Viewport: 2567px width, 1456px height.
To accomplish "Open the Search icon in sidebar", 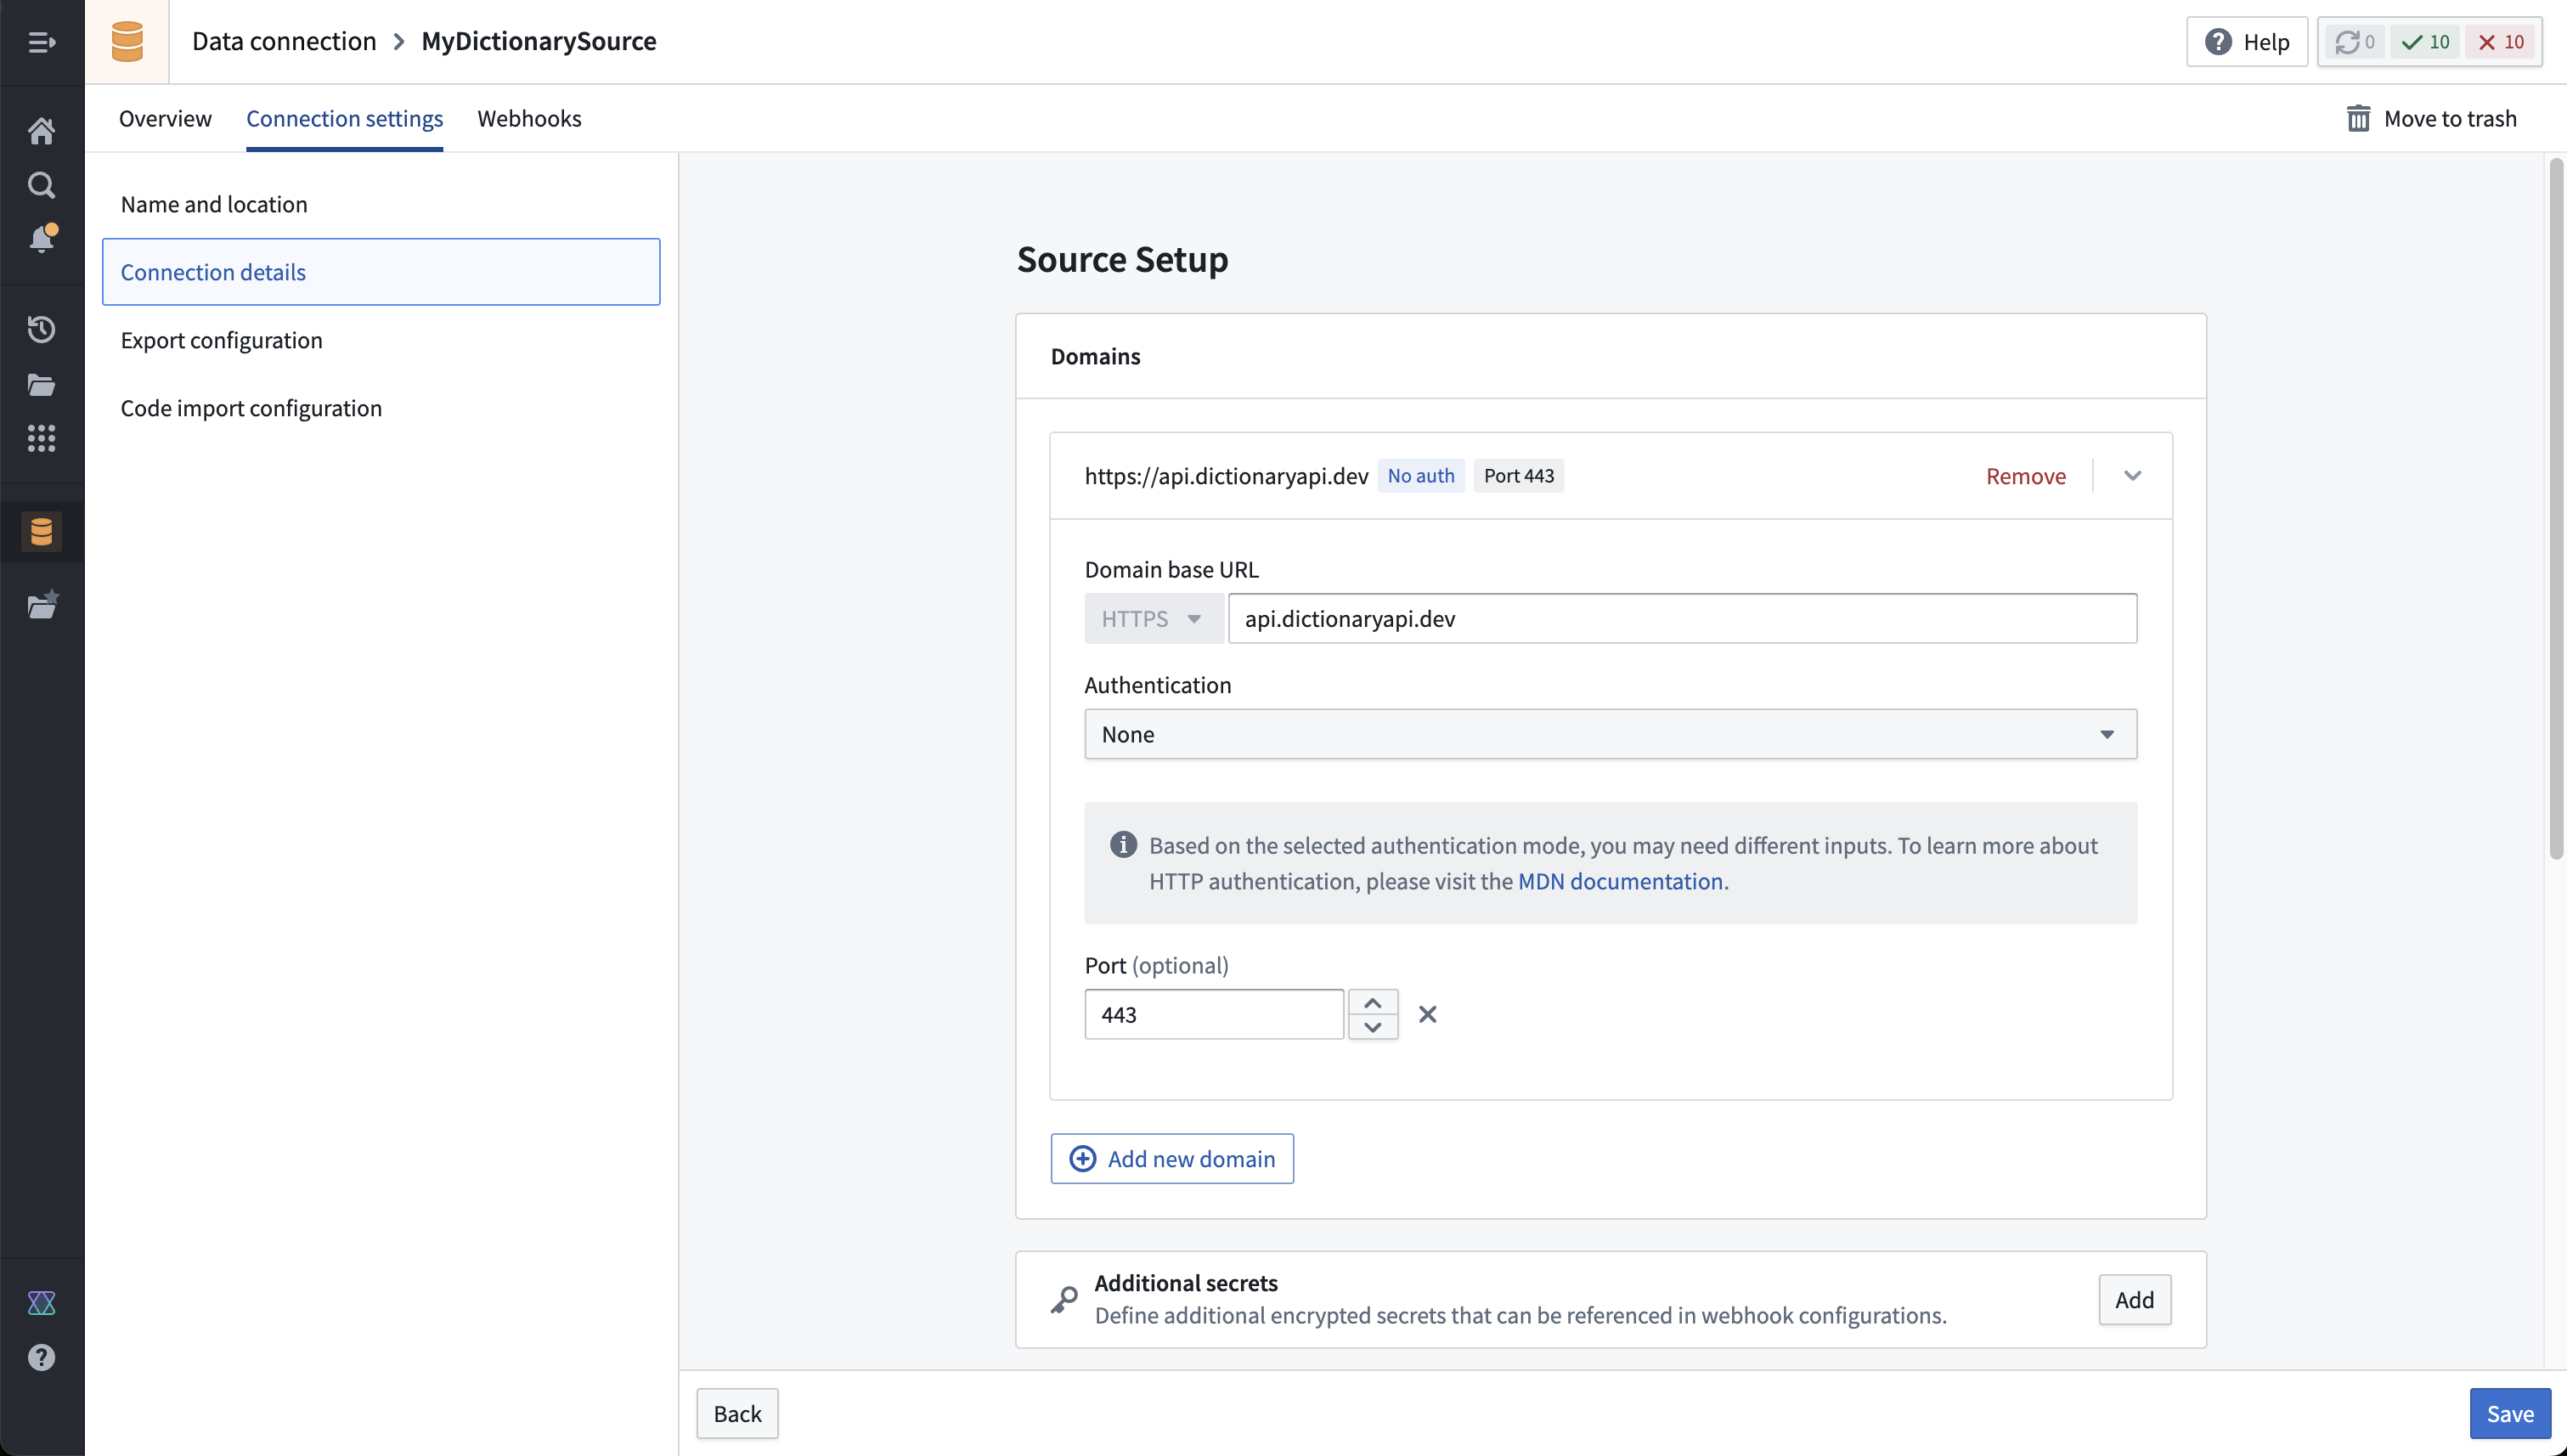I will [x=41, y=185].
